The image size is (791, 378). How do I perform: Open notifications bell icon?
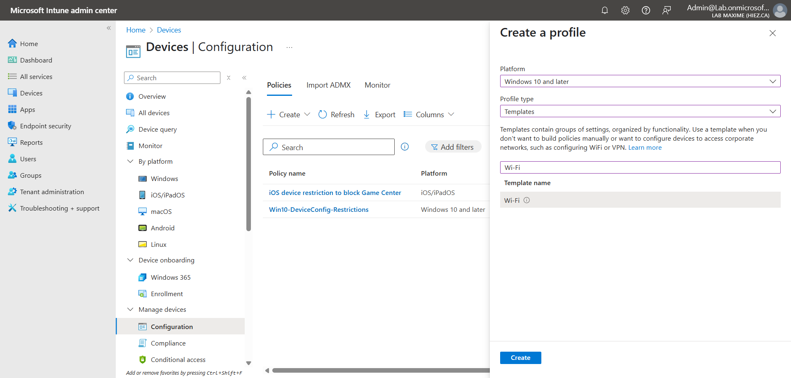(x=604, y=10)
